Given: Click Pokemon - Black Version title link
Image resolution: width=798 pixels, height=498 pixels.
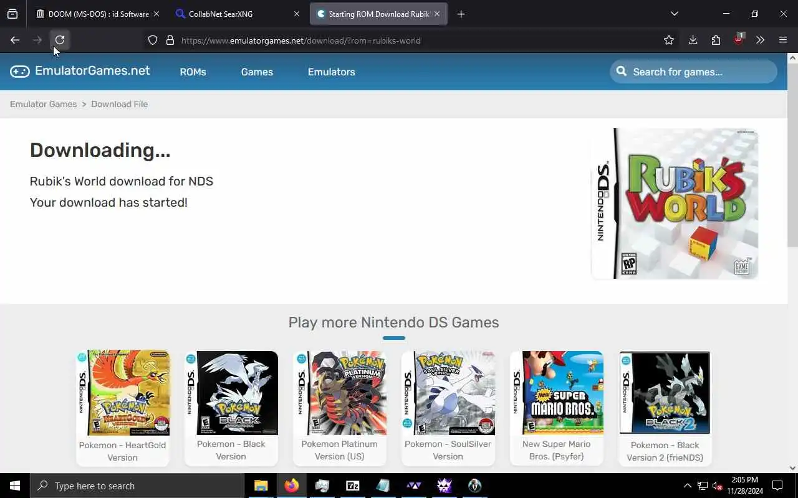Looking at the screenshot, I should pyautogui.click(x=231, y=450).
